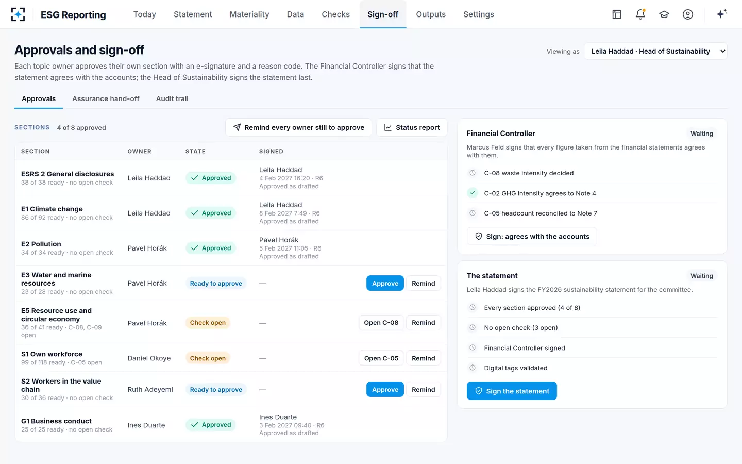Click check icon beside C-02 GHG intensity
Screen dimensions: 742x464
click(473, 193)
